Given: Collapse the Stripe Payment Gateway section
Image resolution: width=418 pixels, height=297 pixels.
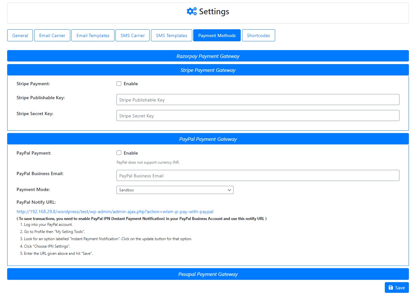Looking at the screenshot, I should pos(208,70).
